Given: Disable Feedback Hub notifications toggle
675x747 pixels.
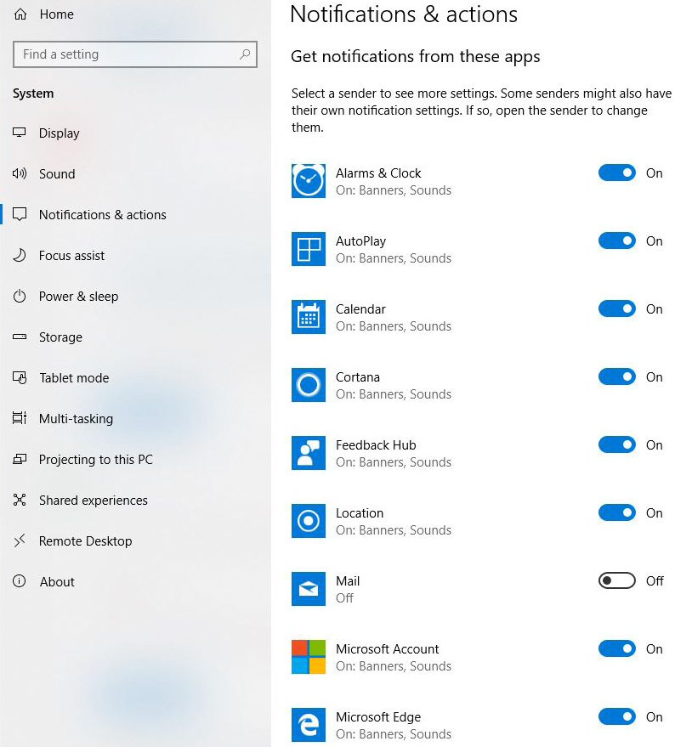Looking at the screenshot, I should (617, 445).
